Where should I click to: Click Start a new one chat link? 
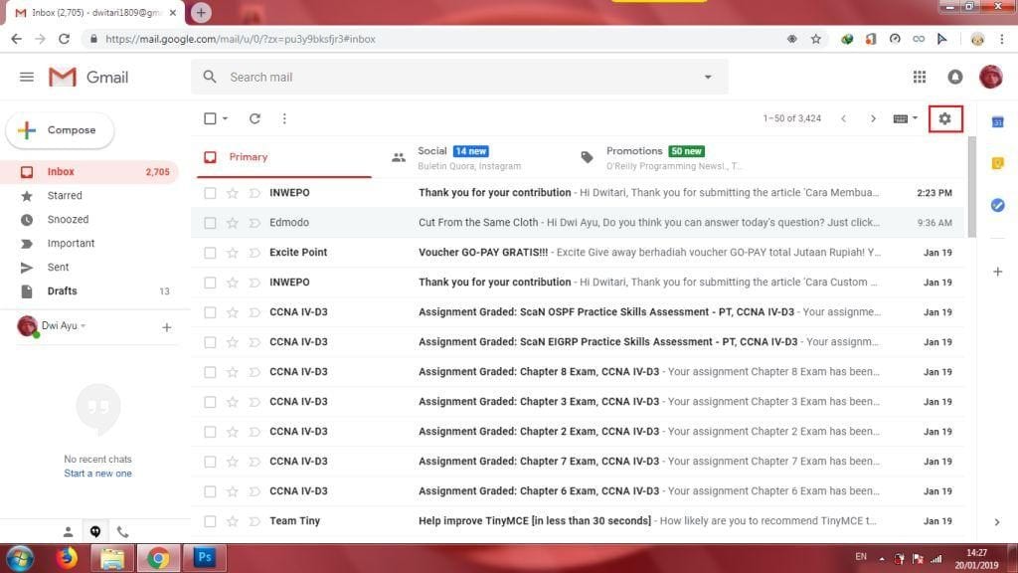tap(97, 474)
